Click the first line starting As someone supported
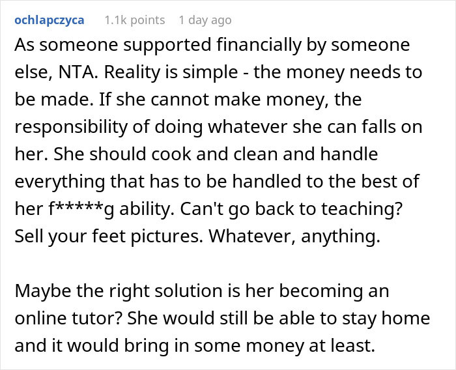The height and width of the screenshot is (370, 456). point(212,45)
